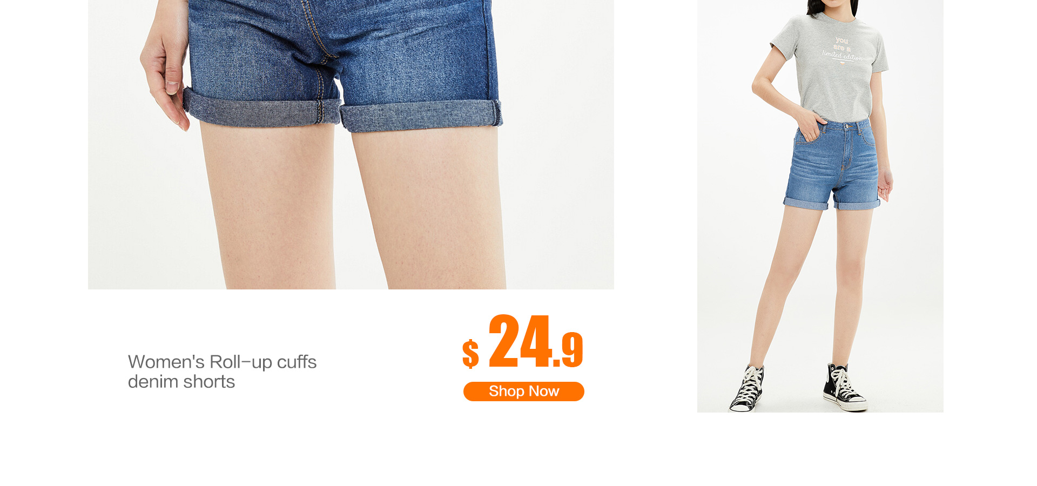Click the model's left black high-top sneaker
Image resolution: width=1037 pixels, height=486 pixels.
748,389
